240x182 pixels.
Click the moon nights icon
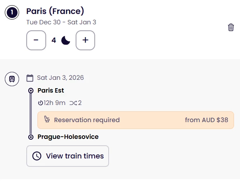66,40
